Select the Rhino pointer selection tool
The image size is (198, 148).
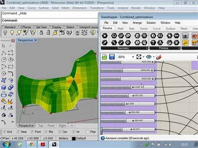(x=4, y=46)
